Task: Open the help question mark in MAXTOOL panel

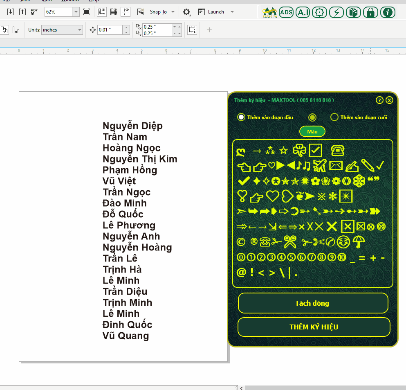Action: (379, 100)
